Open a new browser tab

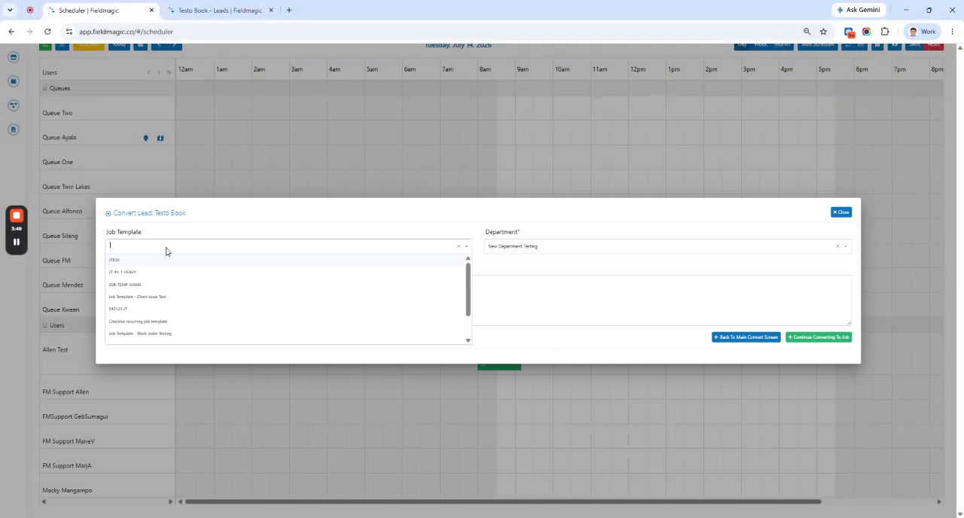coord(289,11)
